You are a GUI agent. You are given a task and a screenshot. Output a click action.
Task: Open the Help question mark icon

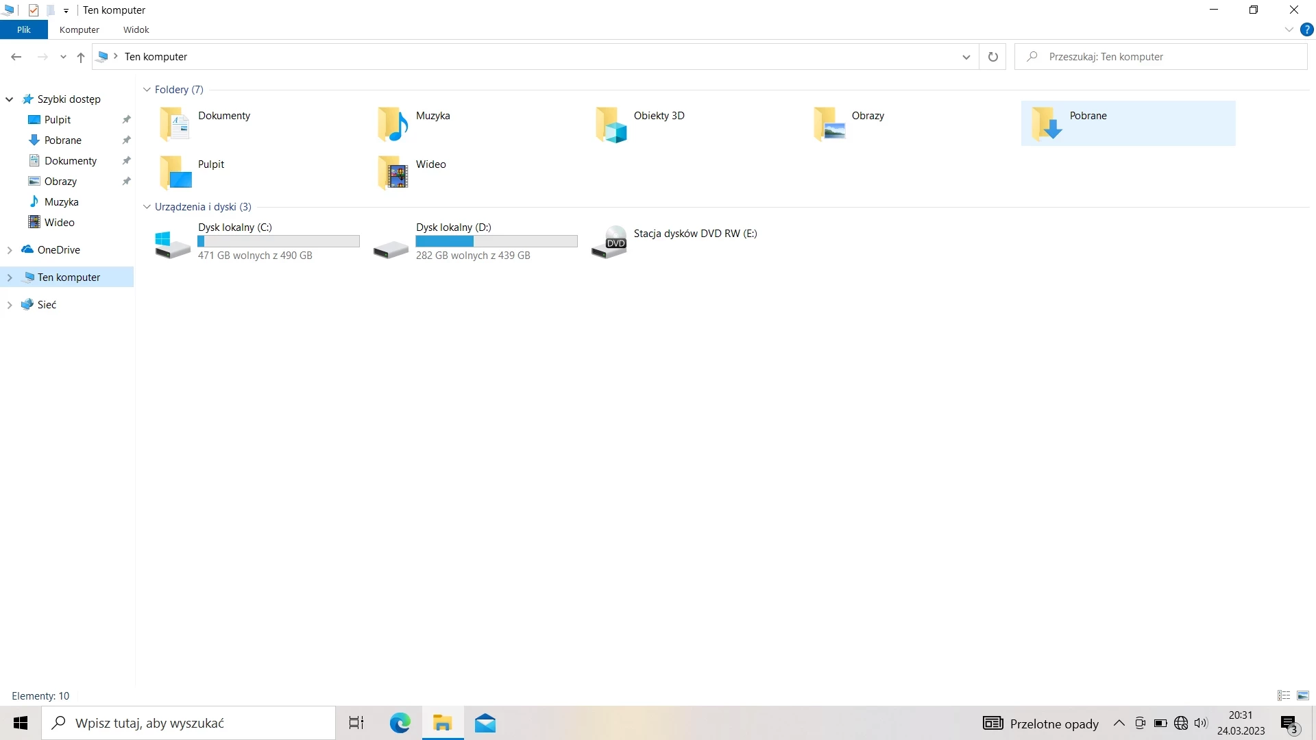point(1307,29)
